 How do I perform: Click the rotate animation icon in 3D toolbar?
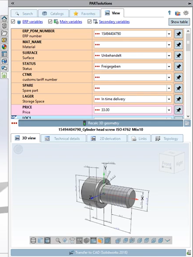[x=72, y=241]
